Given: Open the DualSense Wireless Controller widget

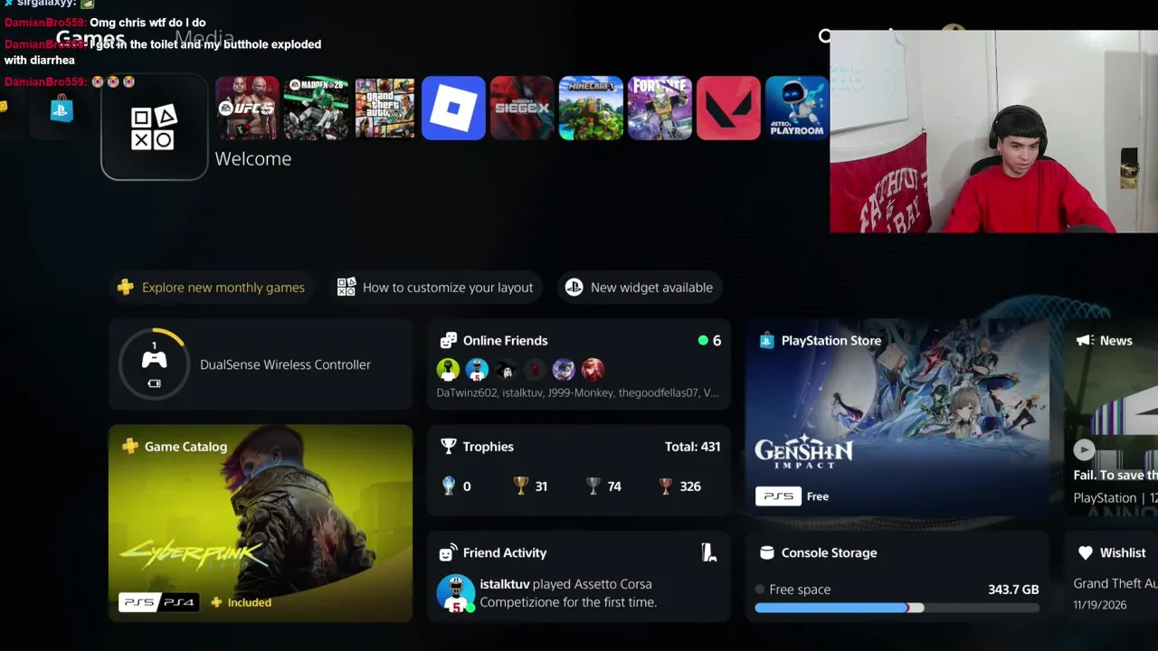Looking at the screenshot, I should point(261,364).
